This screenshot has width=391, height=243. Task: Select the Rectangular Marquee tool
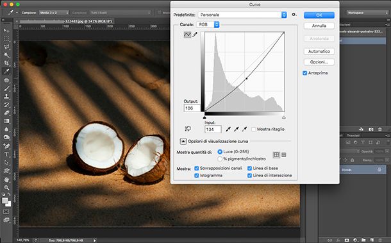click(x=6, y=38)
